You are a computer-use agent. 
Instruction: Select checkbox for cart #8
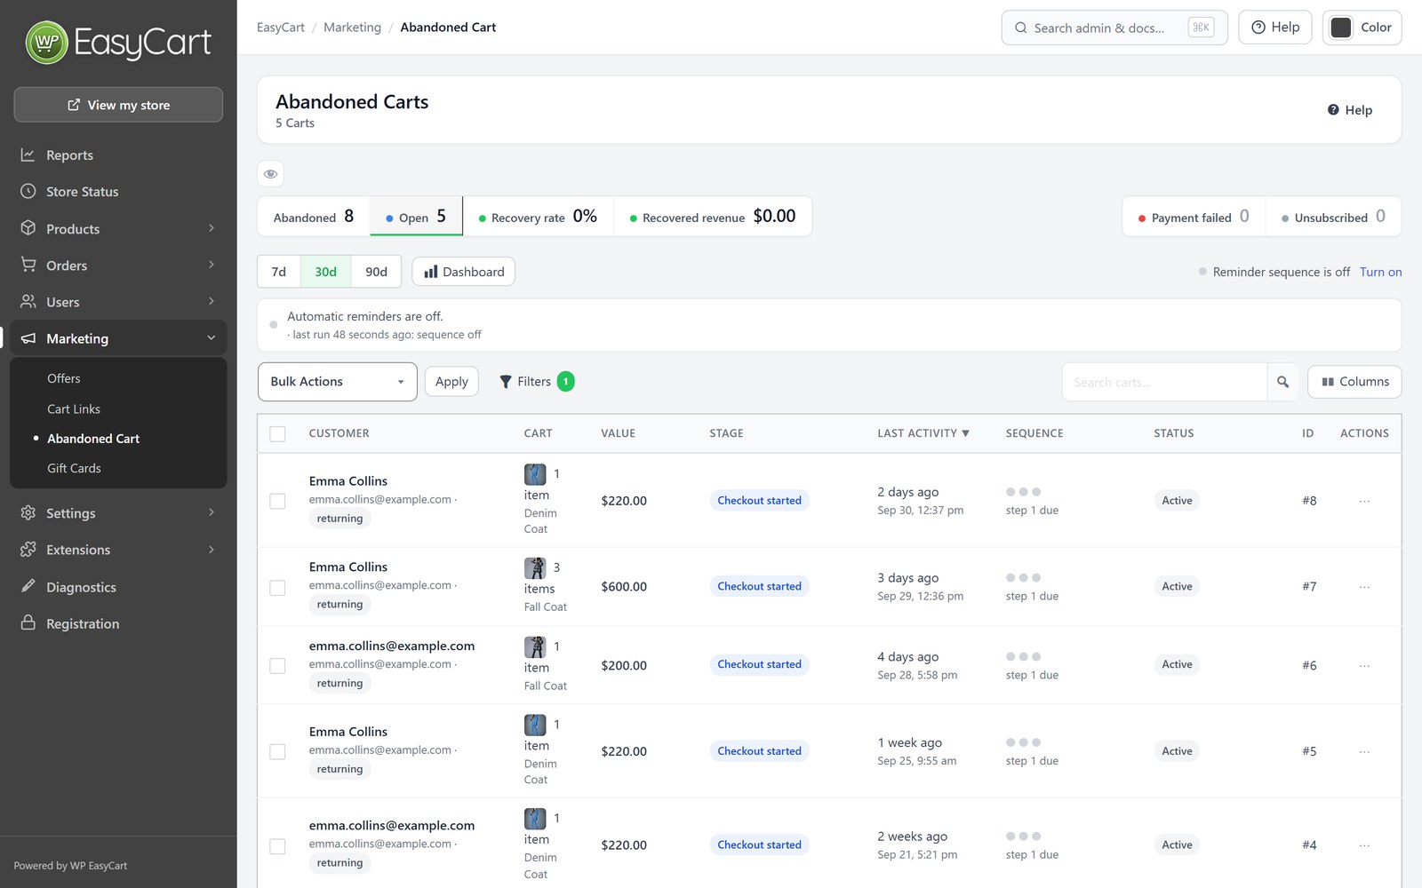point(277,501)
